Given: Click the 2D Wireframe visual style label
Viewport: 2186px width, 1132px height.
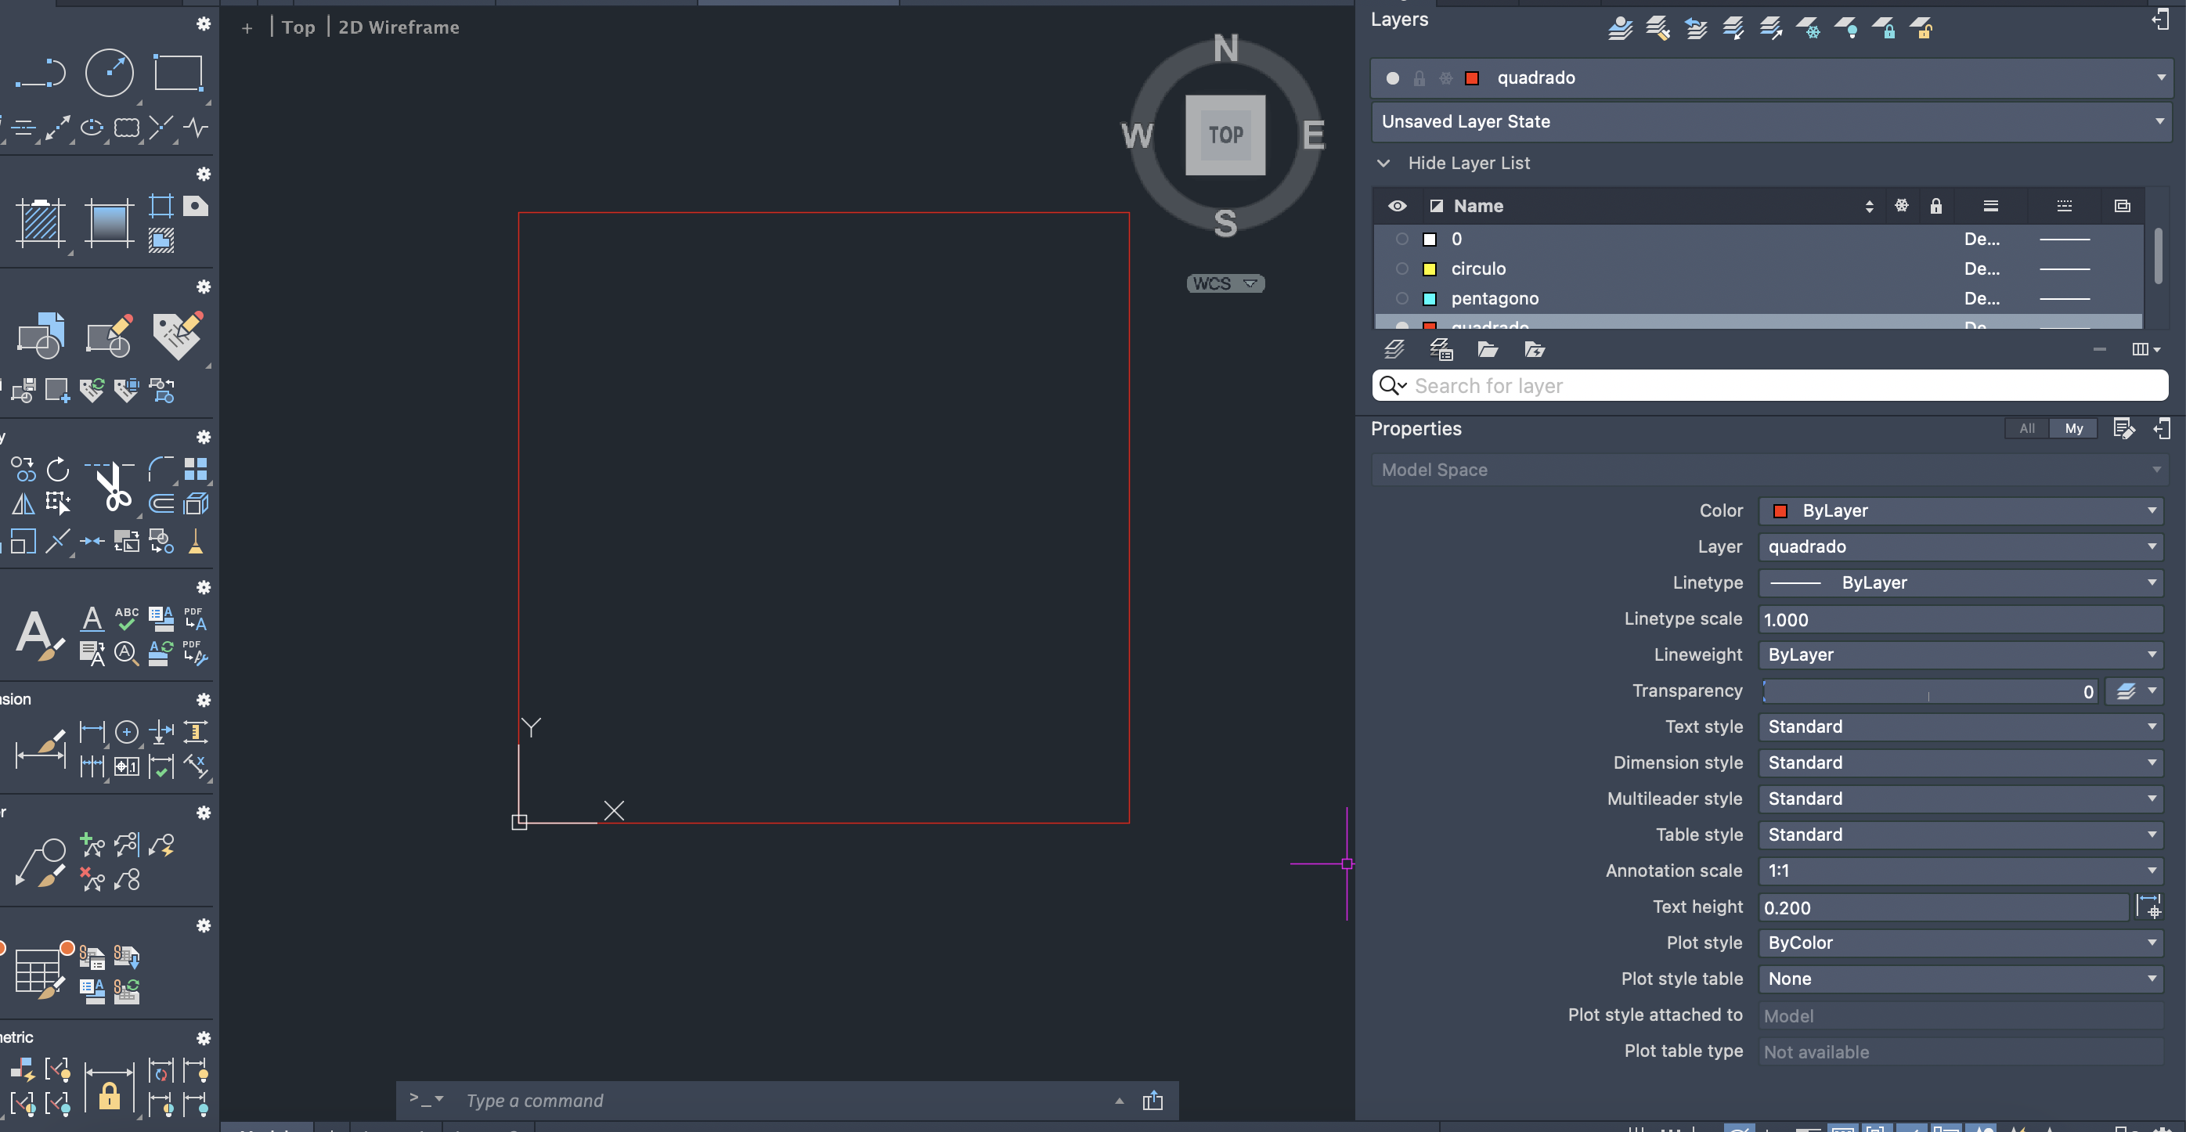Looking at the screenshot, I should tap(399, 27).
